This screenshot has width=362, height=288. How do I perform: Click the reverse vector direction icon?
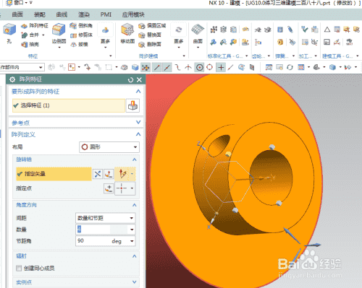point(98,174)
